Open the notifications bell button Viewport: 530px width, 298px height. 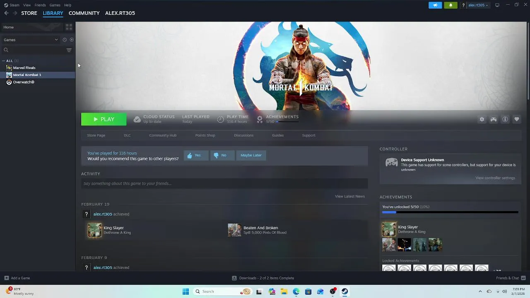click(450, 5)
